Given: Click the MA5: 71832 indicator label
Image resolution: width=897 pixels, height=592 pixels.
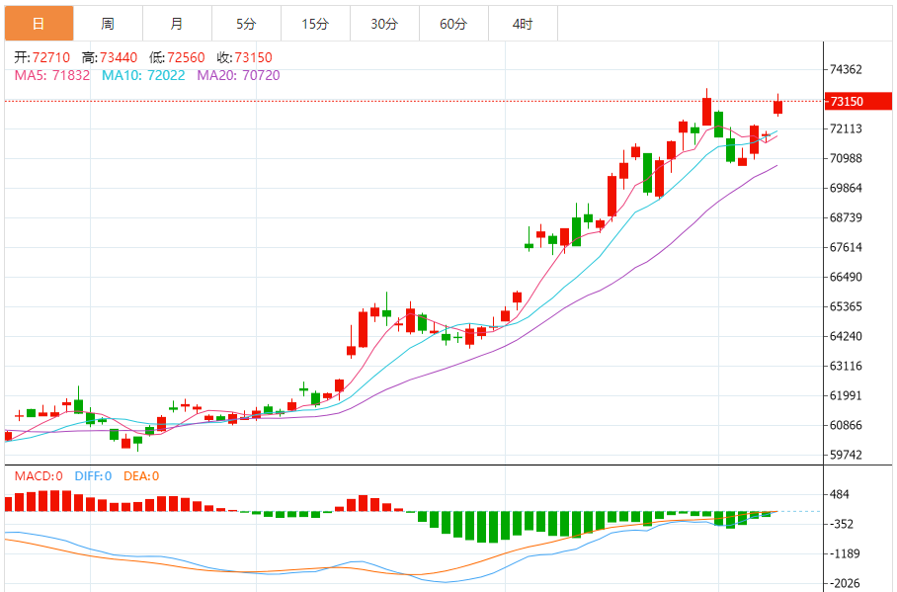Looking at the screenshot, I should (52, 75).
